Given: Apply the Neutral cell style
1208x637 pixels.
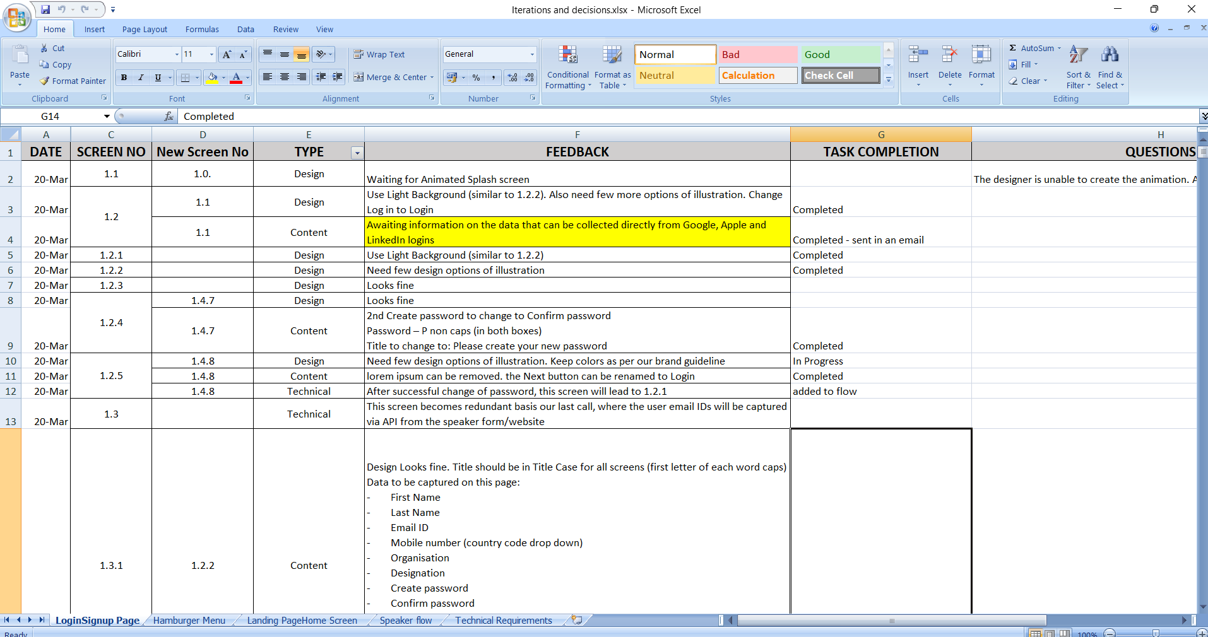Looking at the screenshot, I should tap(675, 75).
